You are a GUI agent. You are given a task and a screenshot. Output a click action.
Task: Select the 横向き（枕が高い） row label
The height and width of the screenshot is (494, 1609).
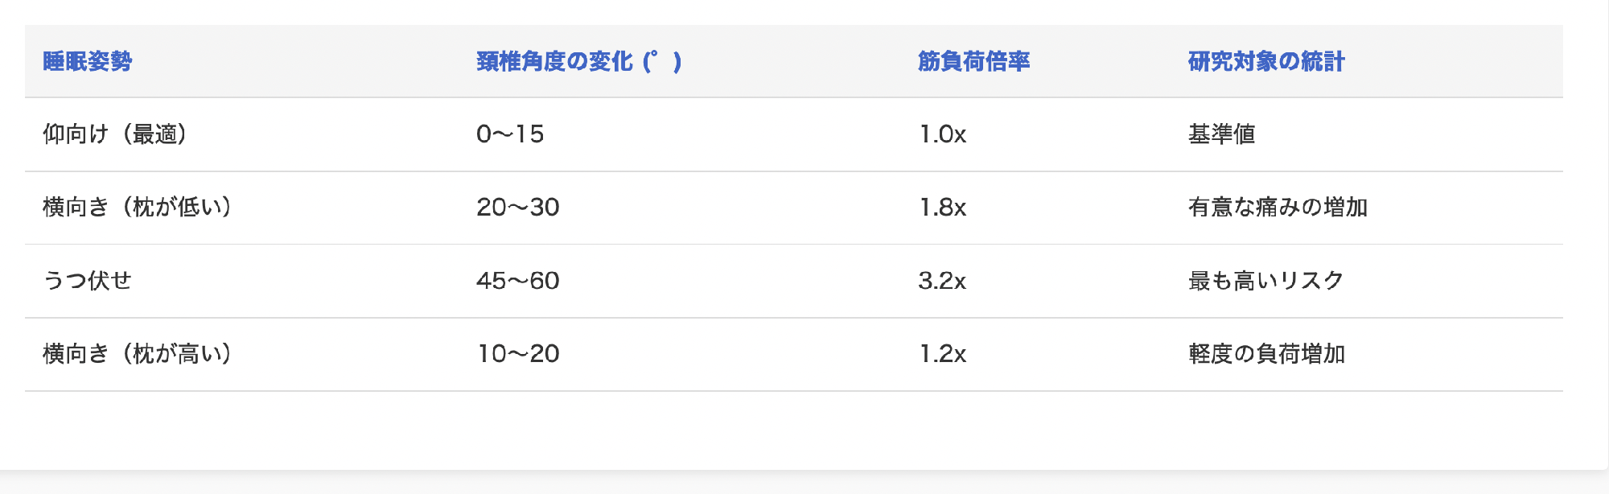(138, 354)
